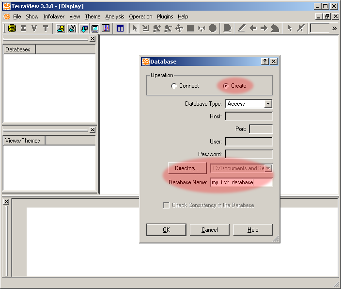Image resolution: width=341 pixels, height=289 pixels.
Task: Click the Directory... button
Action: 187,168
